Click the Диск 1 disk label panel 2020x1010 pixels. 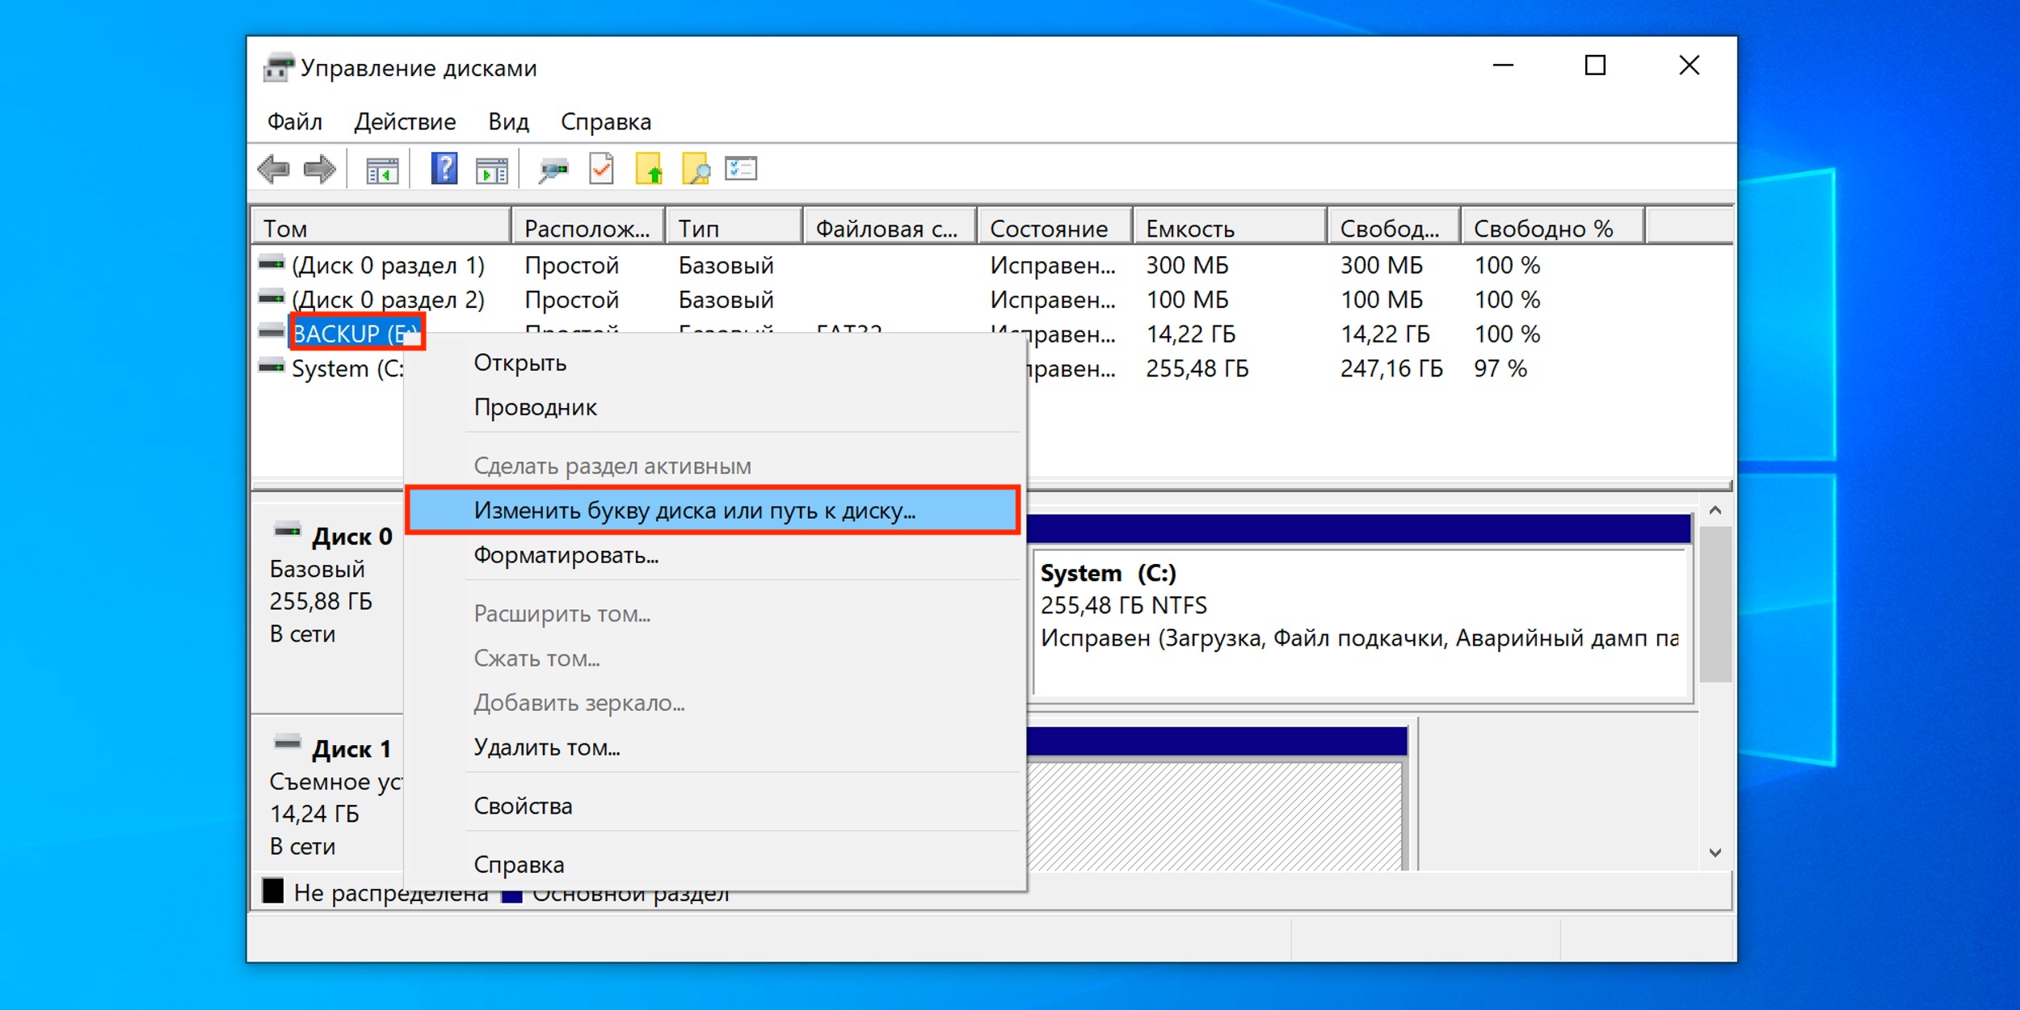[328, 793]
